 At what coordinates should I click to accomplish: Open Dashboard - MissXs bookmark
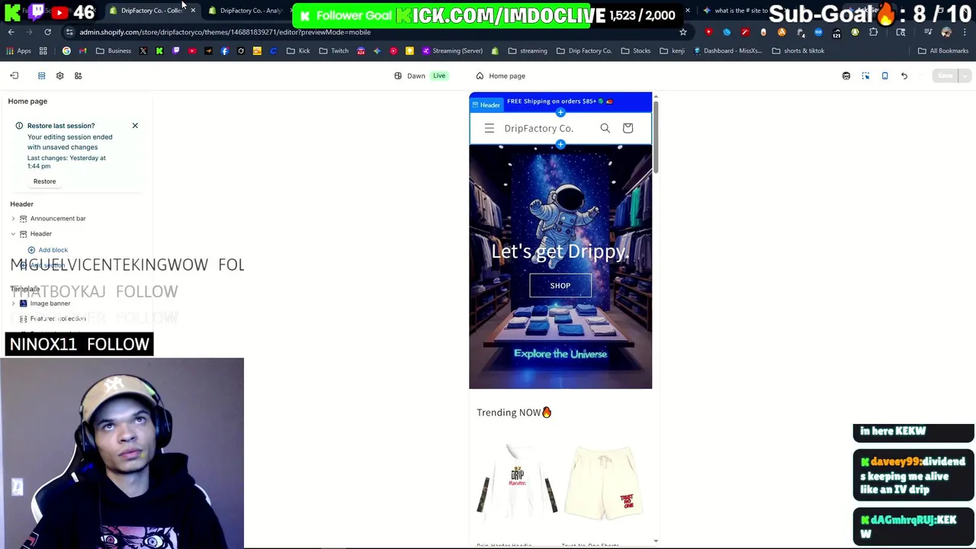730,51
